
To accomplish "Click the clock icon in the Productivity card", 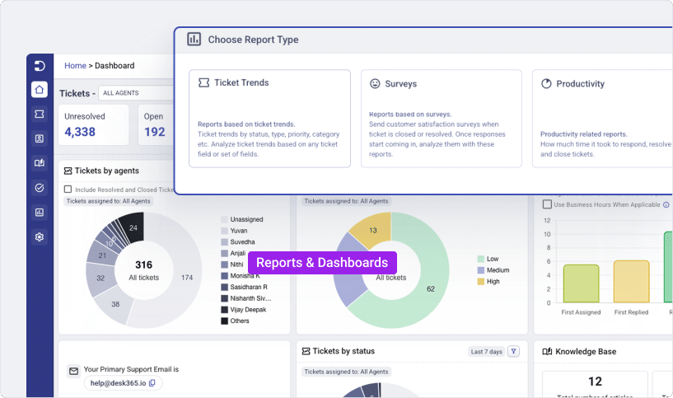I will [x=546, y=83].
